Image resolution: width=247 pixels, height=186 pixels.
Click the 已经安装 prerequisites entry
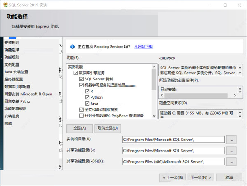click(x=168, y=90)
